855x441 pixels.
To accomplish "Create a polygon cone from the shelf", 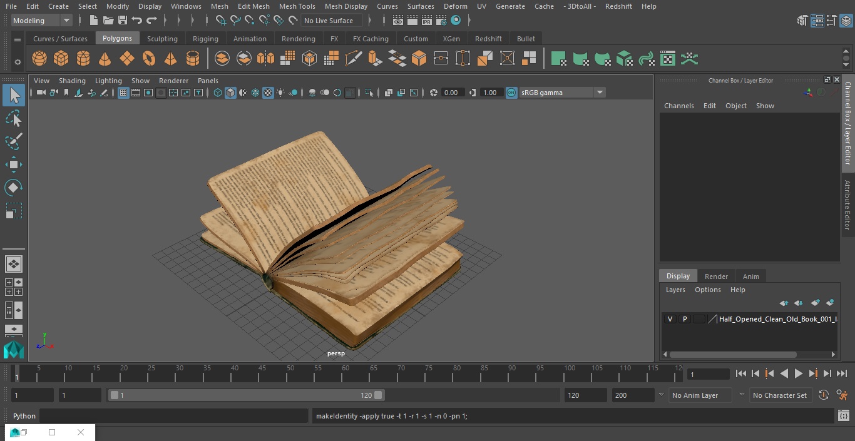I will click(105, 59).
